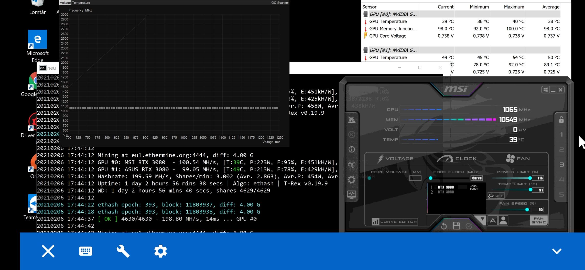This screenshot has height=270, width=585.
Task: Load Afterburner profile slot 5
Action: 561,195
